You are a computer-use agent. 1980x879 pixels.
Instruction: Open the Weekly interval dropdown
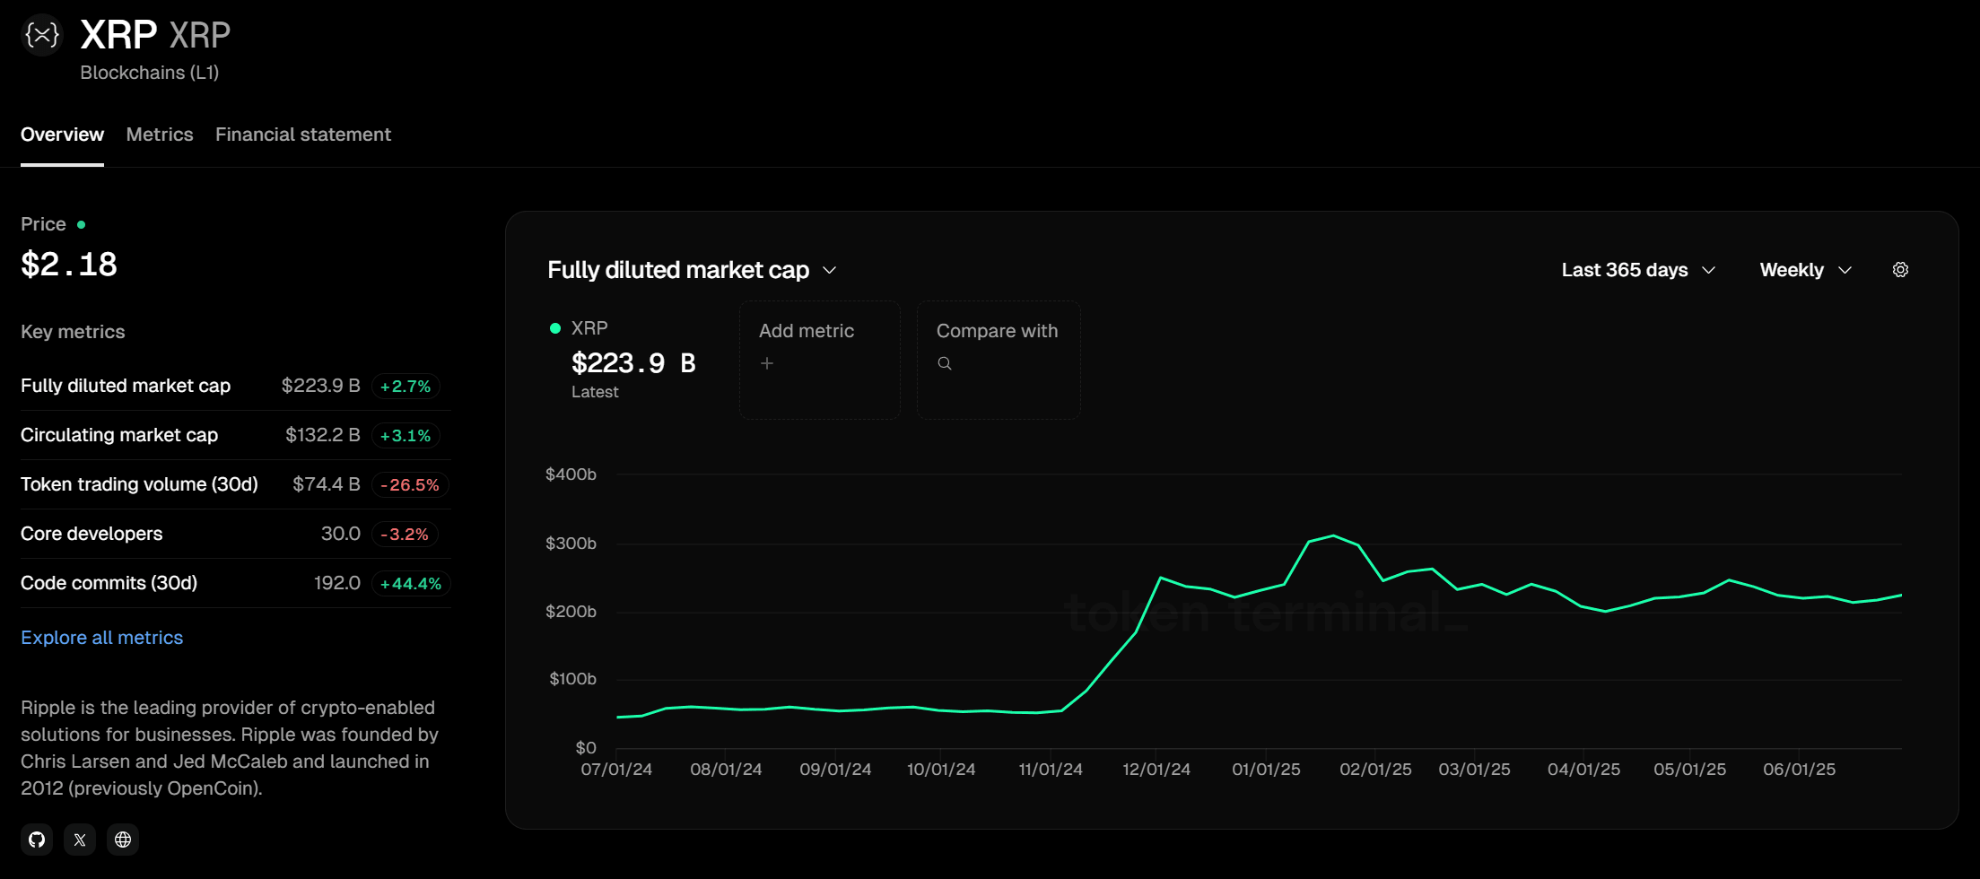click(1806, 270)
